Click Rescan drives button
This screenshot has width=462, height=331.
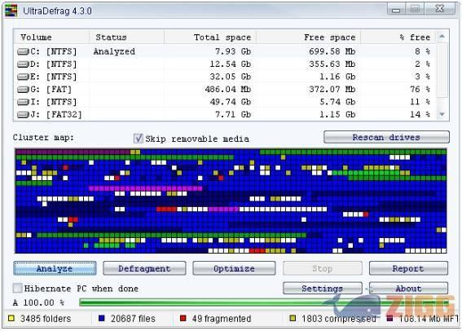pos(386,137)
